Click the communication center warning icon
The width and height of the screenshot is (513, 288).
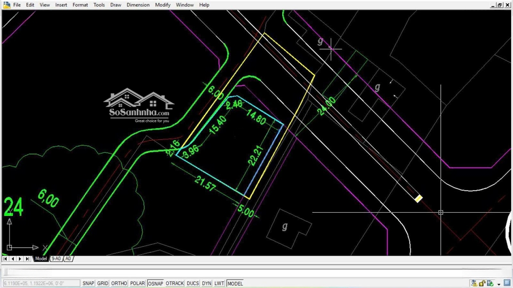coord(474,283)
